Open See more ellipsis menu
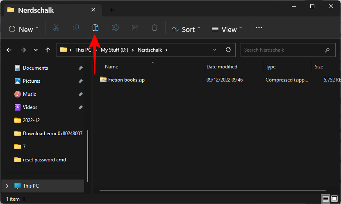Screen dimensions: 341x204 (259, 28)
